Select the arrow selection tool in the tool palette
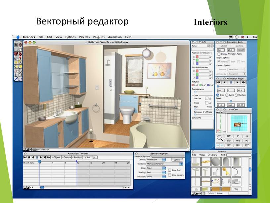The image size is (270, 203). (16, 45)
